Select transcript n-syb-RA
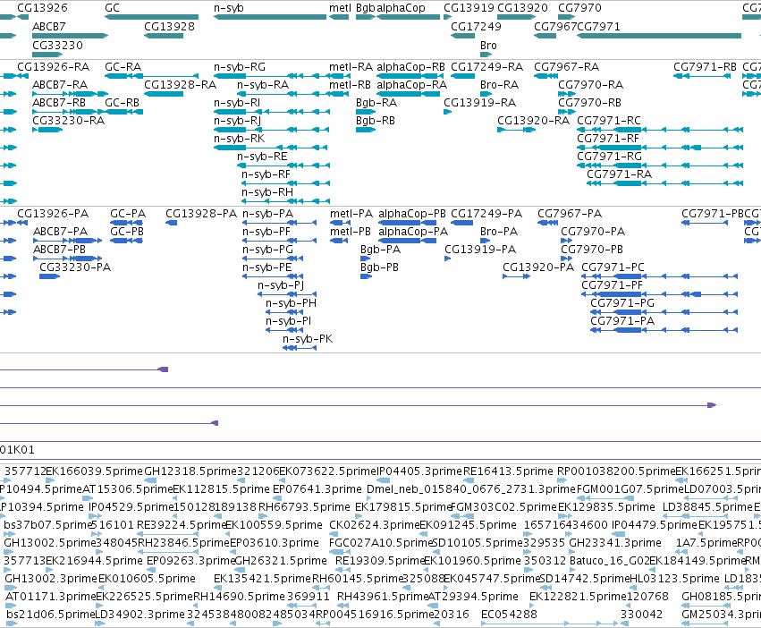The height and width of the screenshot is (628, 761). coord(263,84)
